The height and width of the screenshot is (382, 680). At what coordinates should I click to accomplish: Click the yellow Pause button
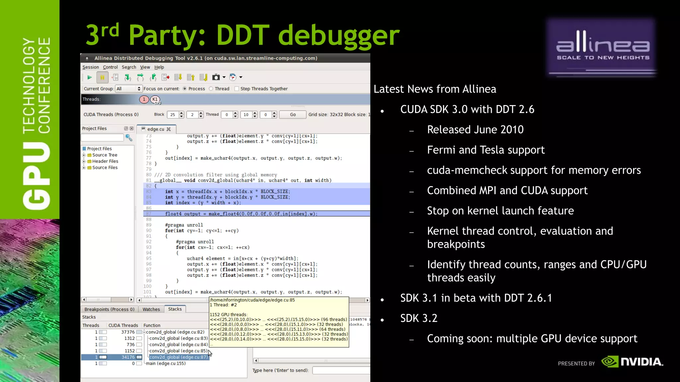pos(102,78)
